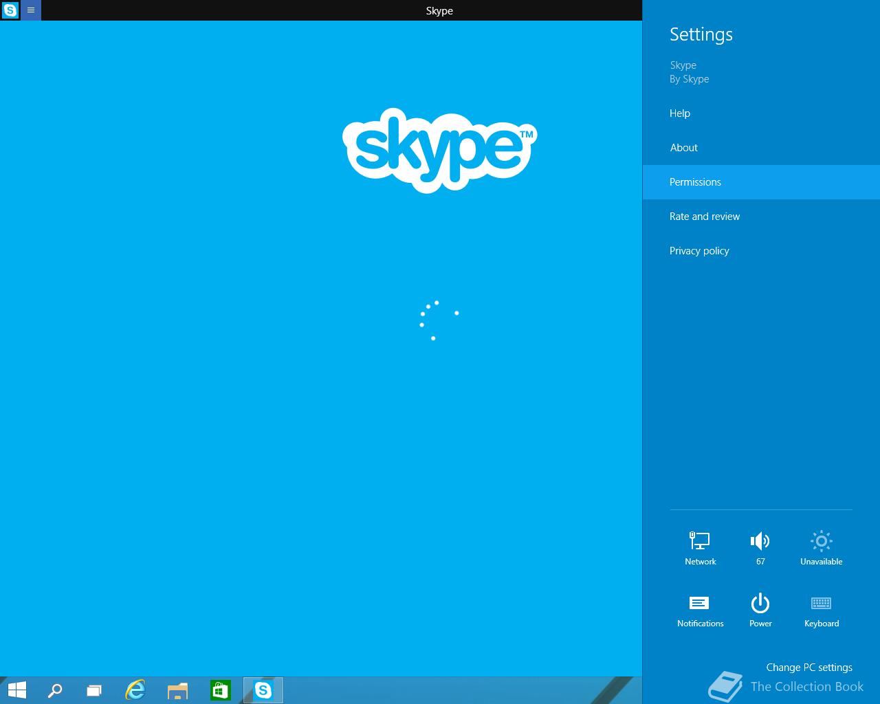Open the Windows Store taskbar icon
The image size is (880, 704).
click(x=220, y=690)
